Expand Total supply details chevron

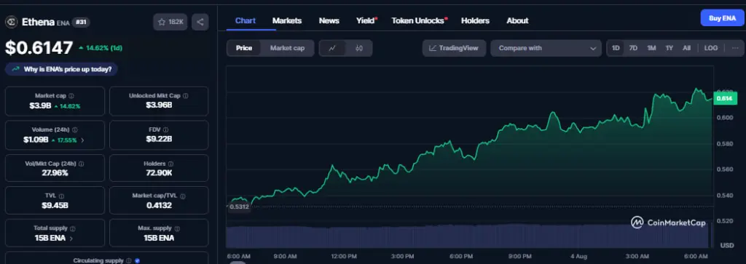[71, 239]
